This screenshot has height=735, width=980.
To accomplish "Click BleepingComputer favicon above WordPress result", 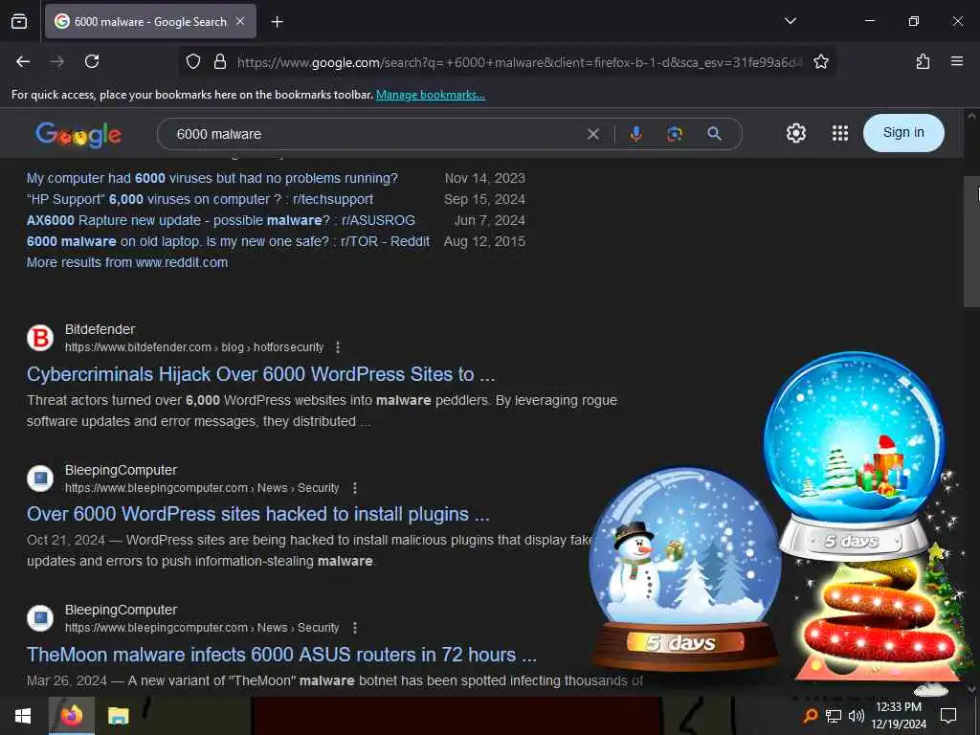I will (x=40, y=479).
